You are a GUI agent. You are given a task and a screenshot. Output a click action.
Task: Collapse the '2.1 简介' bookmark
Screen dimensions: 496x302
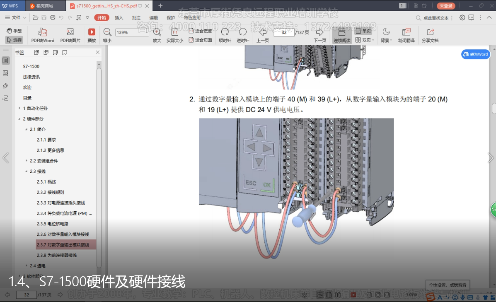[x=27, y=129]
